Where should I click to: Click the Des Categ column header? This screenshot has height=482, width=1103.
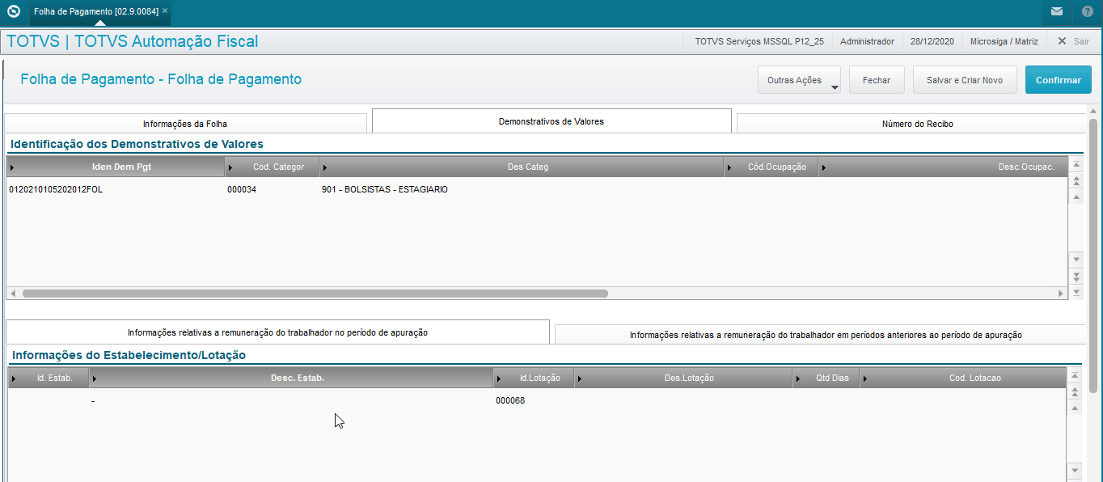click(522, 167)
